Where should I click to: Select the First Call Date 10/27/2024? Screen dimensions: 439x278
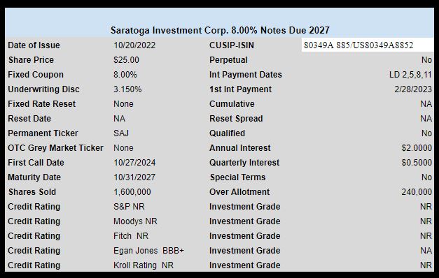134,162
